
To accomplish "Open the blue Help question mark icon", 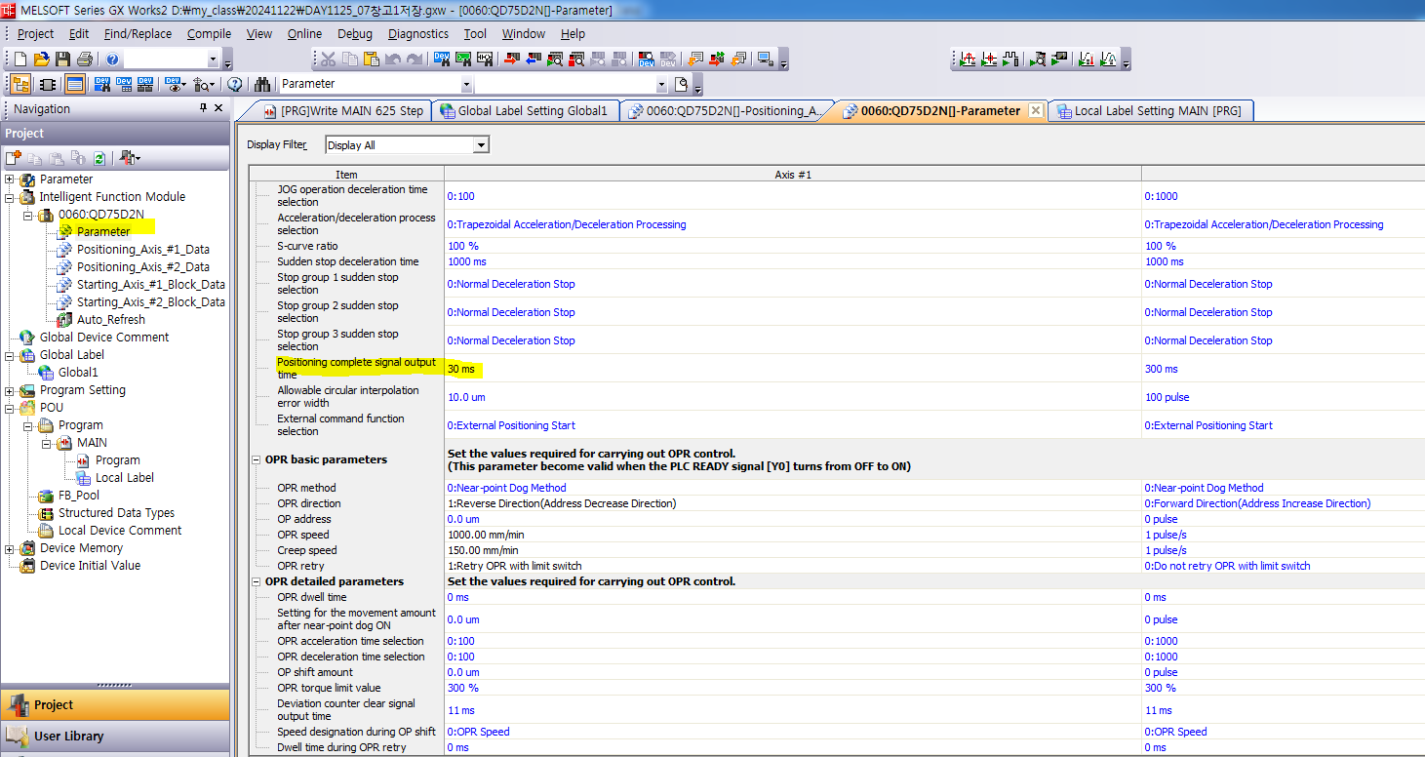I will (x=112, y=60).
